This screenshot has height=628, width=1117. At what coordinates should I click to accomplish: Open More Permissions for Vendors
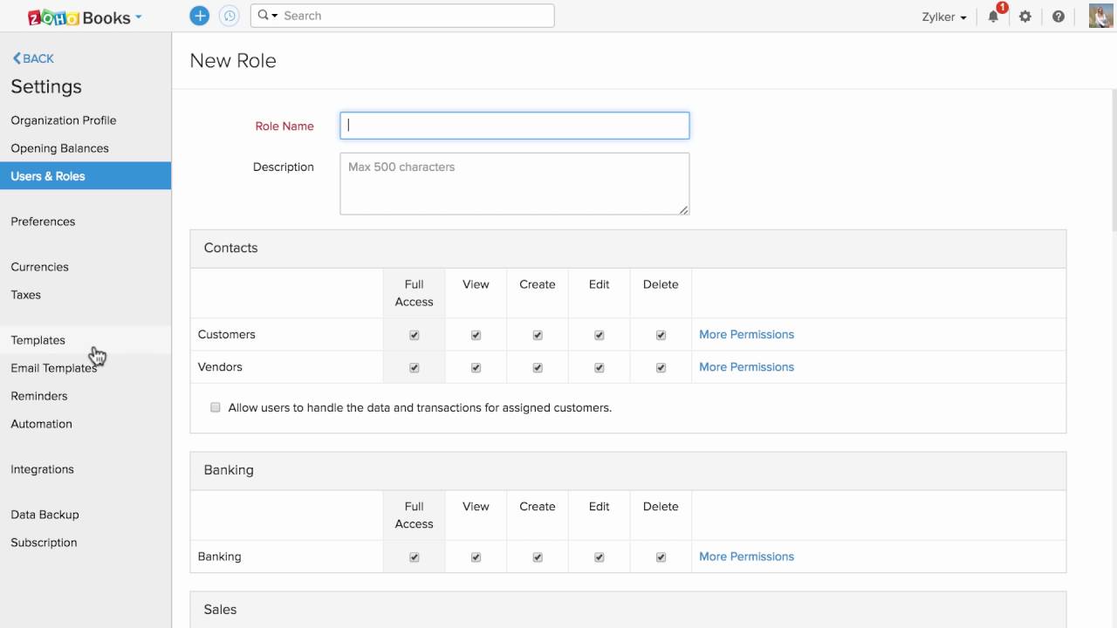pyautogui.click(x=746, y=366)
